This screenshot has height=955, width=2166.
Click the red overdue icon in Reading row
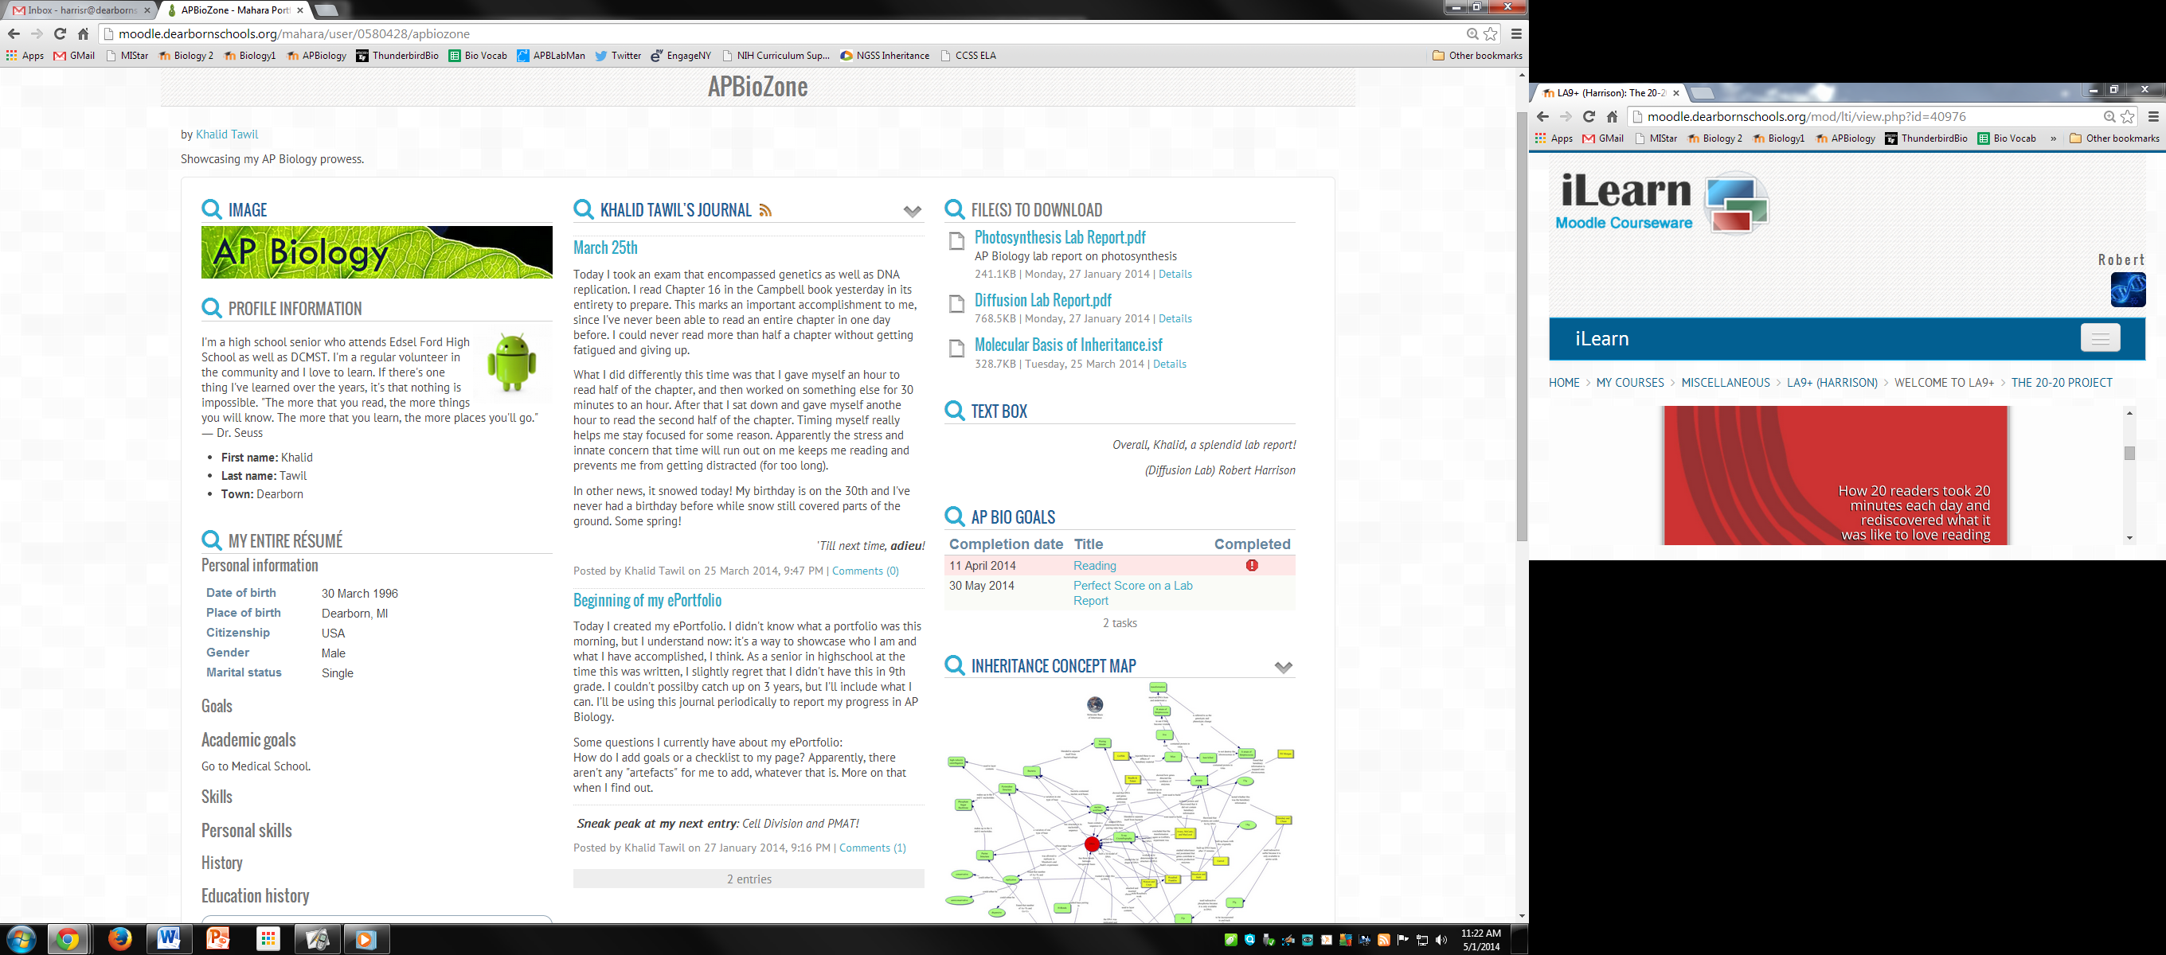click(x=1252, y=566)
